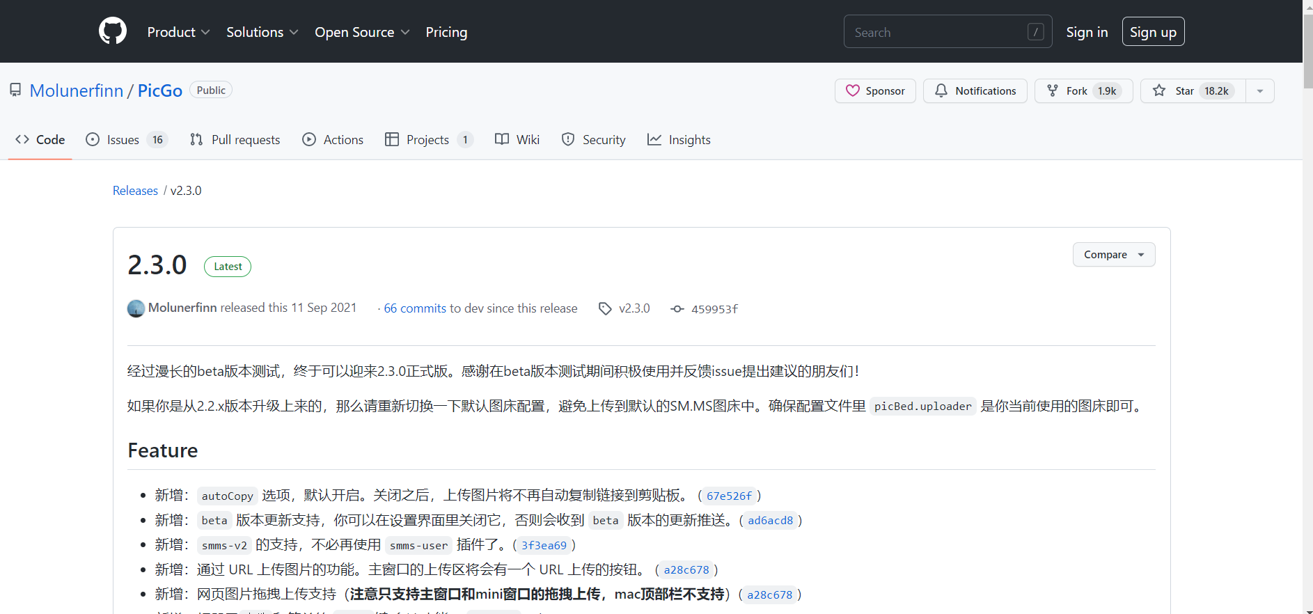The width and height of the screenshot is (1313, 614).
Task: Open the Pull requests tab
Action: click(235, 140)
